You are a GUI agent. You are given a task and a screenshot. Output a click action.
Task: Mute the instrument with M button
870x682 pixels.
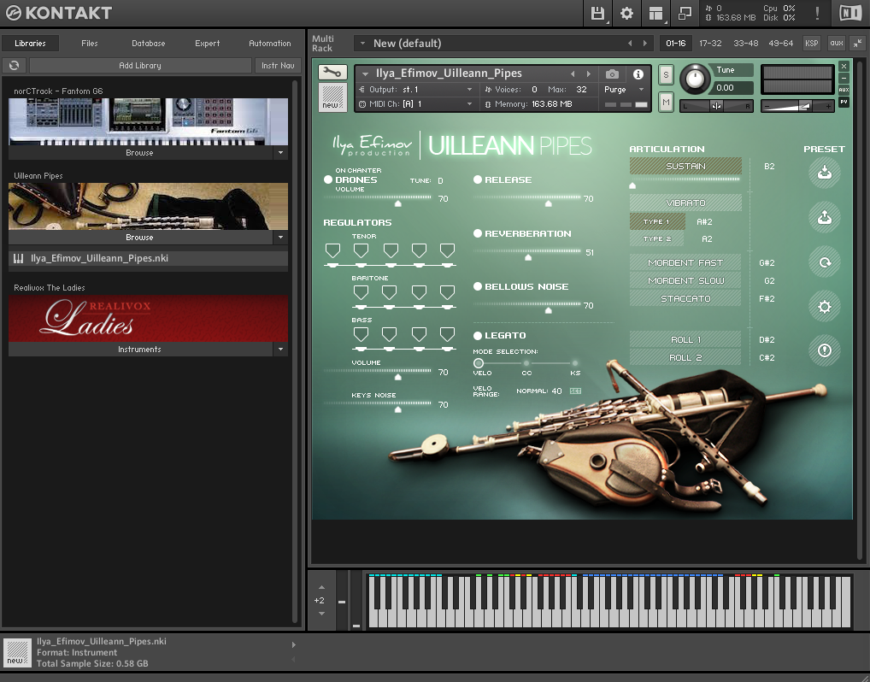point(666,102)
